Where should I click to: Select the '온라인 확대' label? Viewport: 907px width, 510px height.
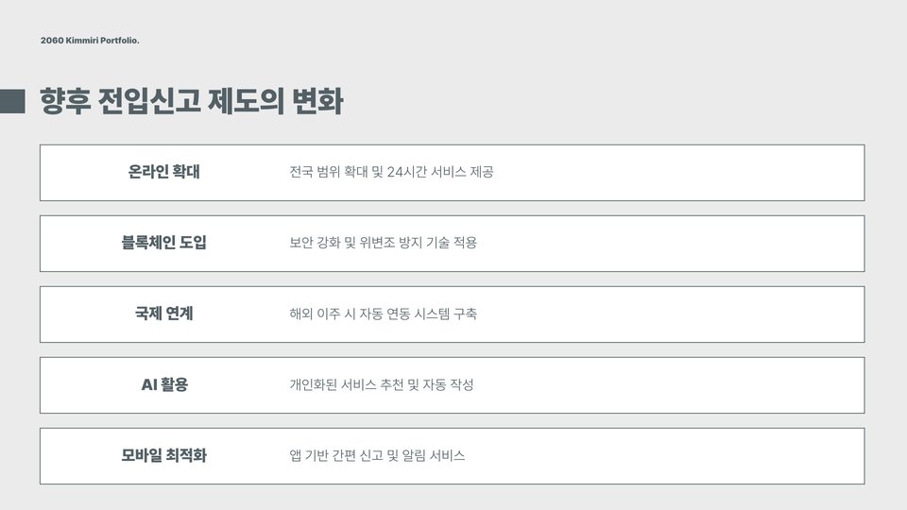(163, 172)
